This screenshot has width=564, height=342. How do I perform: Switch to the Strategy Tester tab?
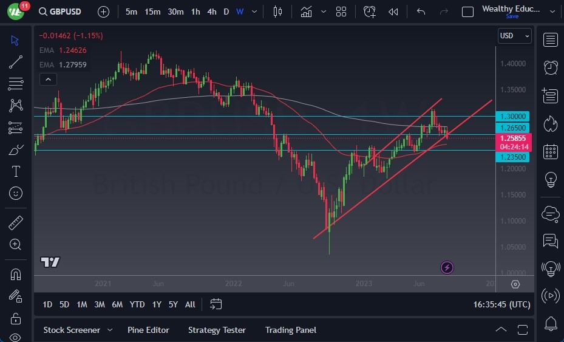coord(217,330)
